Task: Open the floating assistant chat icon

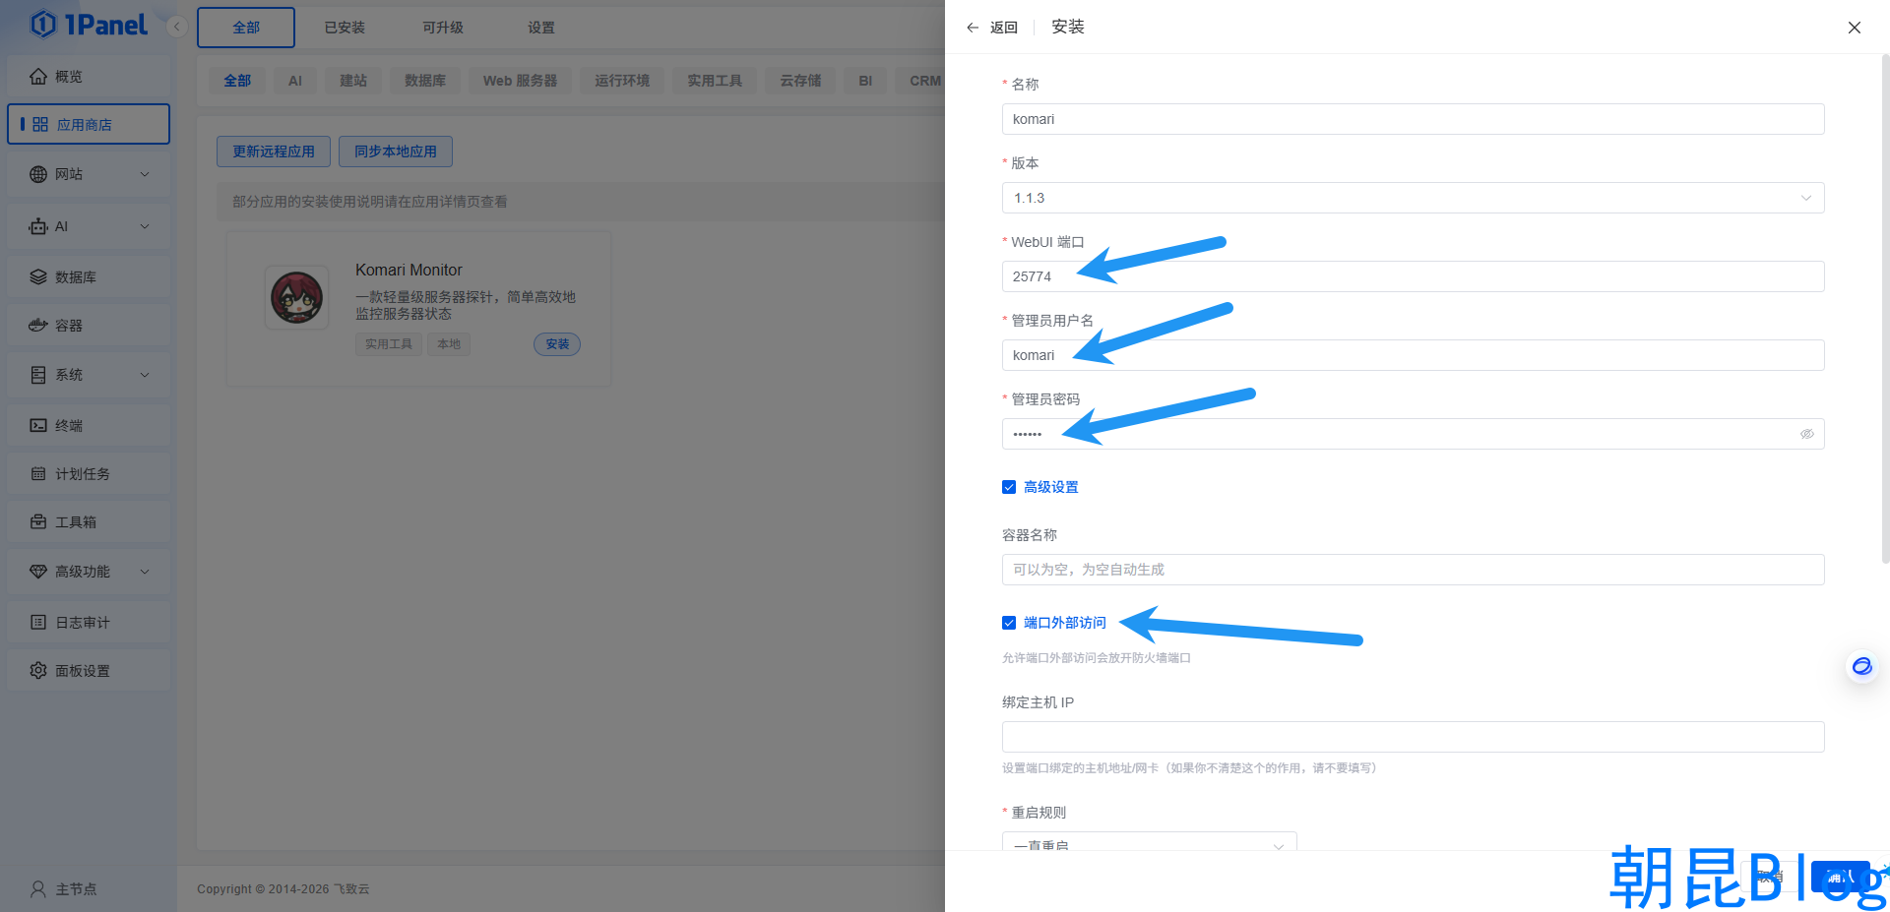Action: tap(1862, 667)
